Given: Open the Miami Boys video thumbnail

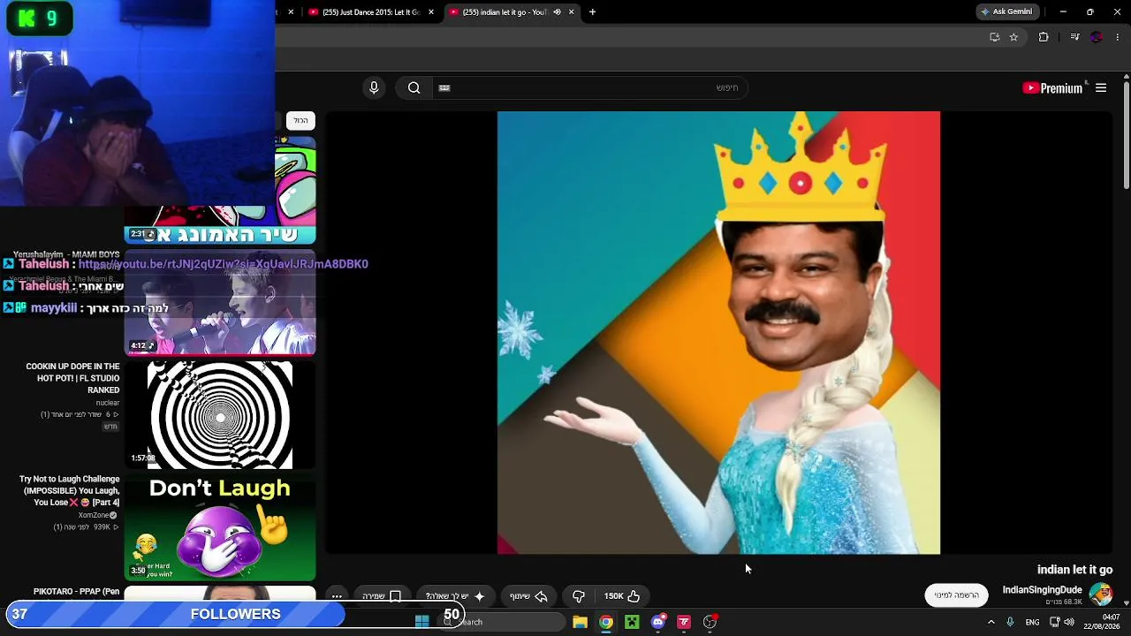Looking at the screenshot, I should point(220,303).
